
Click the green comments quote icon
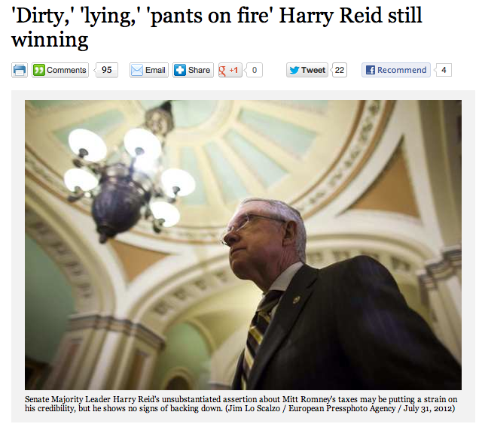(39, 70)
